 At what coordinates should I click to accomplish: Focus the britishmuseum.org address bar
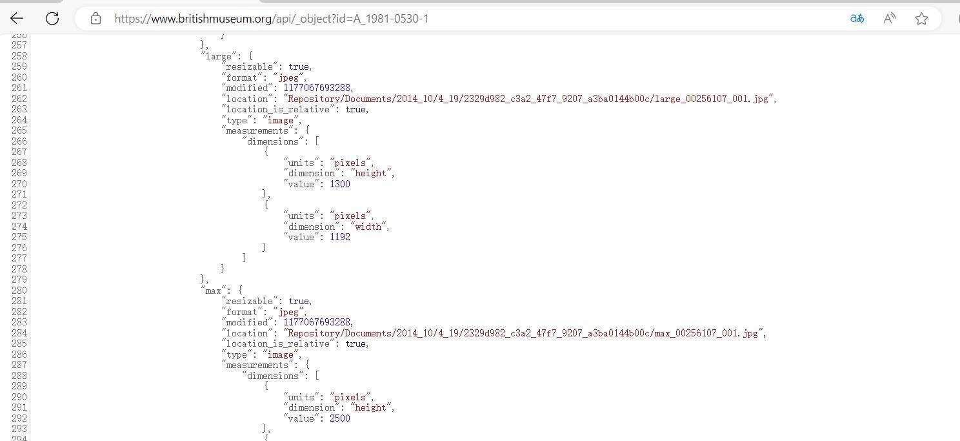(x=271, y=19)
